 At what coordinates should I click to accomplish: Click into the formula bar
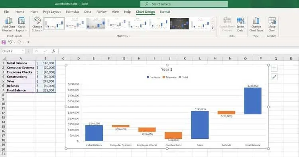(x=179, y=51)
